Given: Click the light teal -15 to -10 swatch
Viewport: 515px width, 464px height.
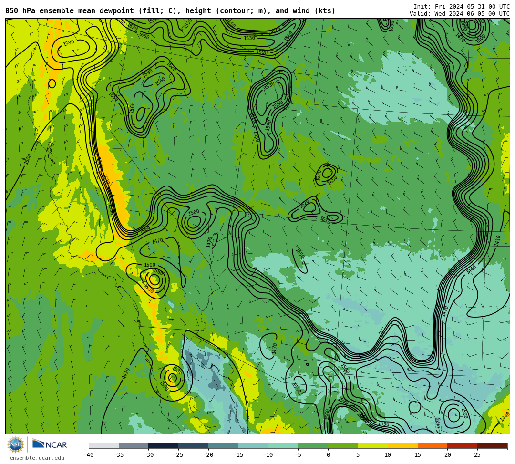Looking at the screenshot, I should pos(253,445).
